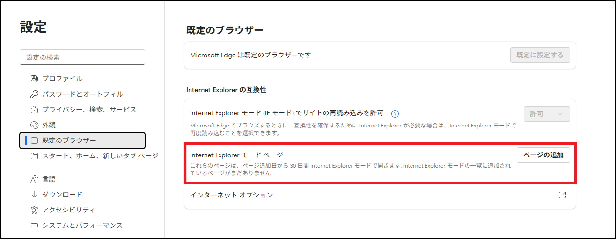Image resolution: width=616 pixels, height=239 pixels.
Task: Click the Downloads arrow icon
Action: pos(34,195)
